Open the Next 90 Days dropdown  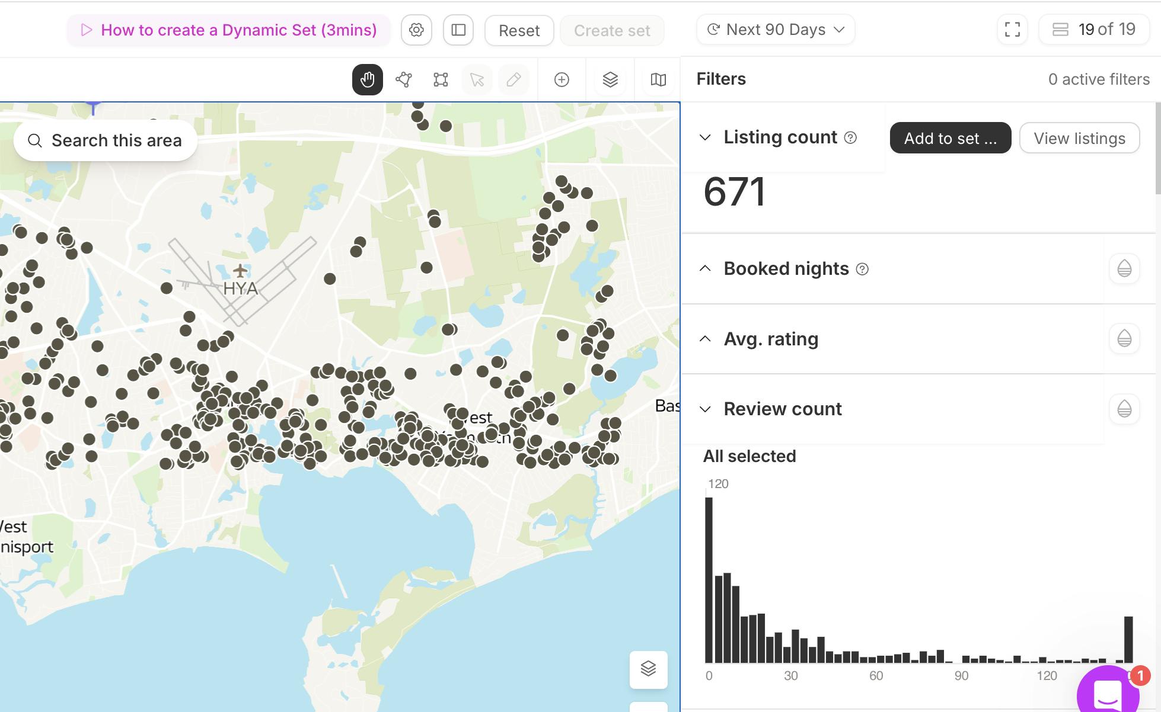coord(776,30)
